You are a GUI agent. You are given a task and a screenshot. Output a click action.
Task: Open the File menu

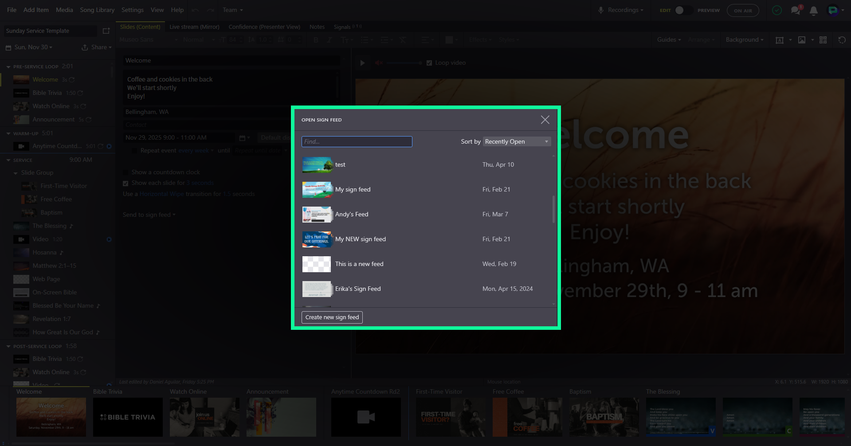12,10
